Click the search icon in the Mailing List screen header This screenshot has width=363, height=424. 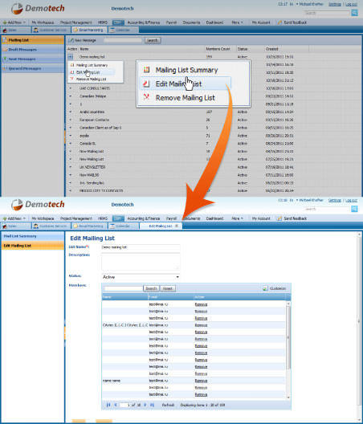point(354,13)
